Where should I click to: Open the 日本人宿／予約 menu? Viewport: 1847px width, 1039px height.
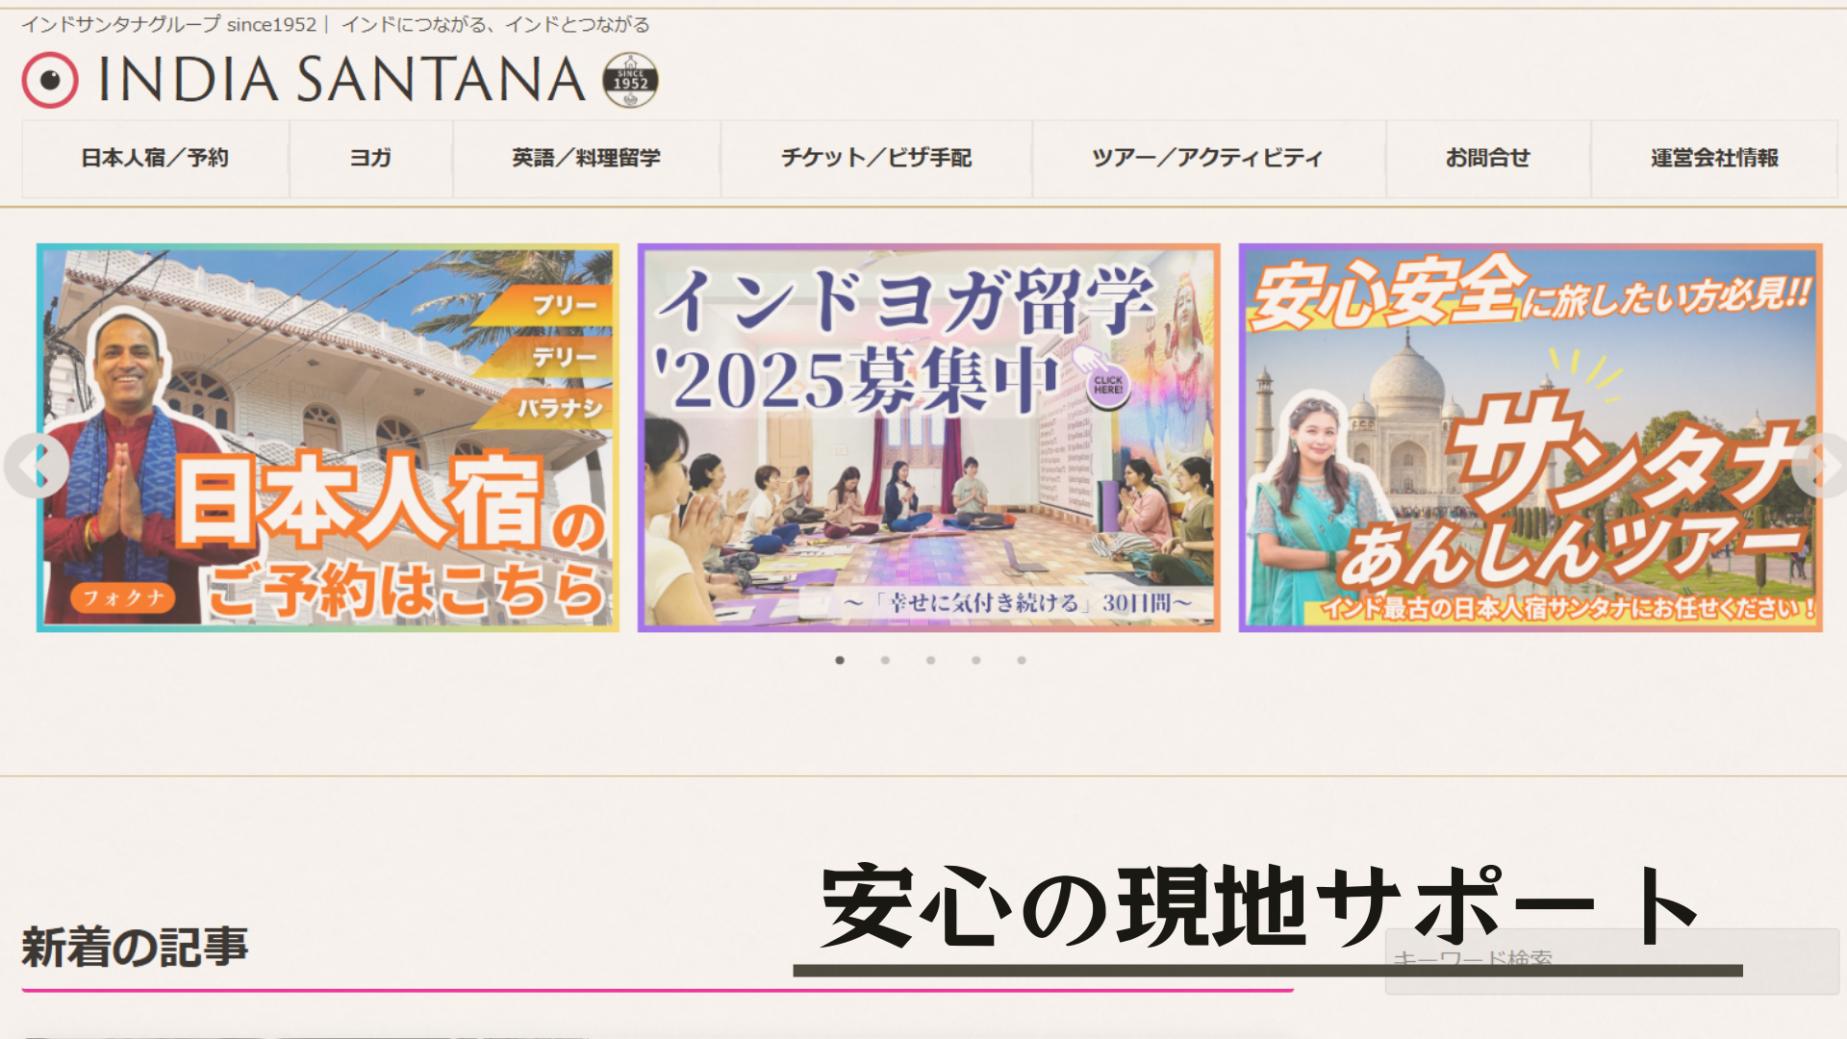coord(155,159)
